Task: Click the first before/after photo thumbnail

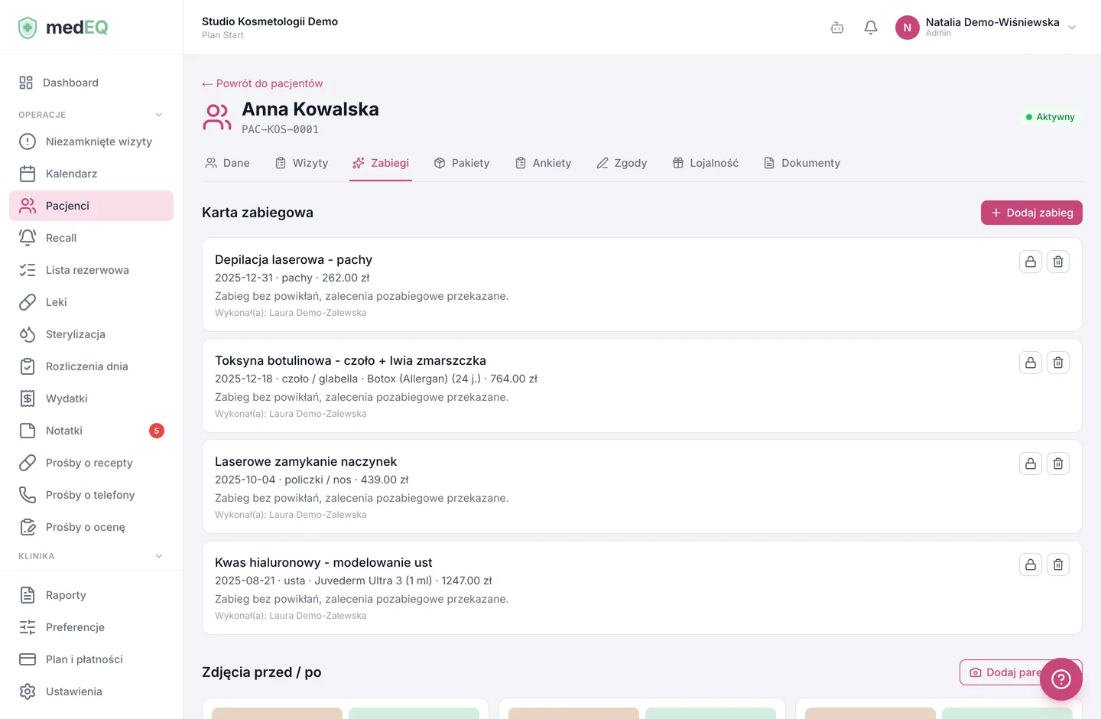Action: pyautogui.click(x=277, y=713)
